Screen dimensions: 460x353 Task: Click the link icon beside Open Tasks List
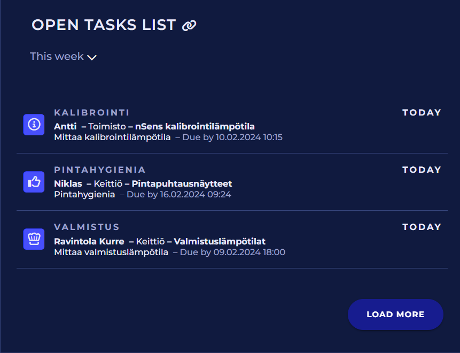point(189,25)
